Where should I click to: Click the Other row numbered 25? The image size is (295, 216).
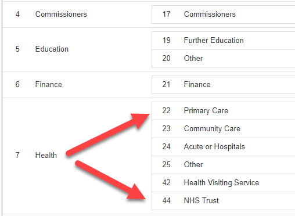224,165
